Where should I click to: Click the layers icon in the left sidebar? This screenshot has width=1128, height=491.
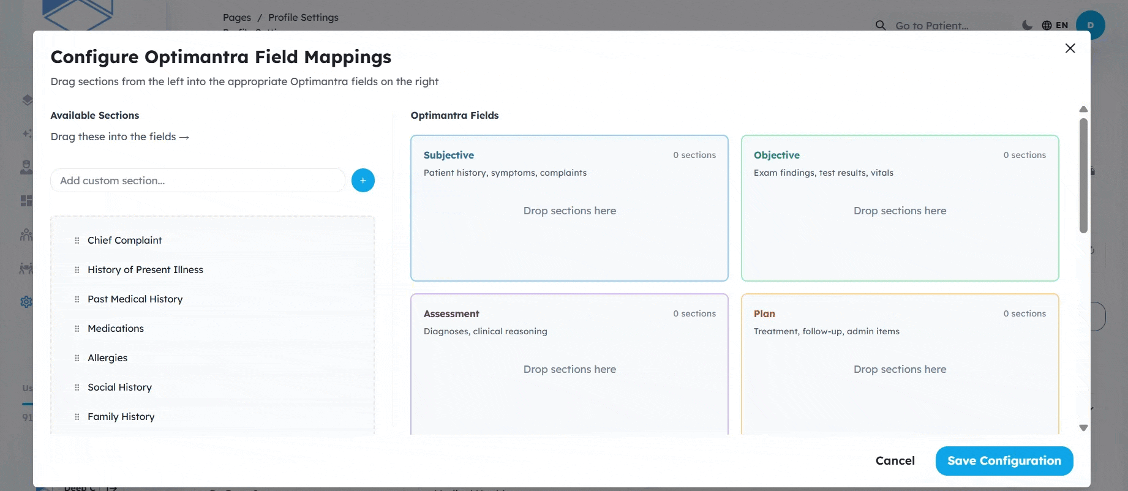27,100
